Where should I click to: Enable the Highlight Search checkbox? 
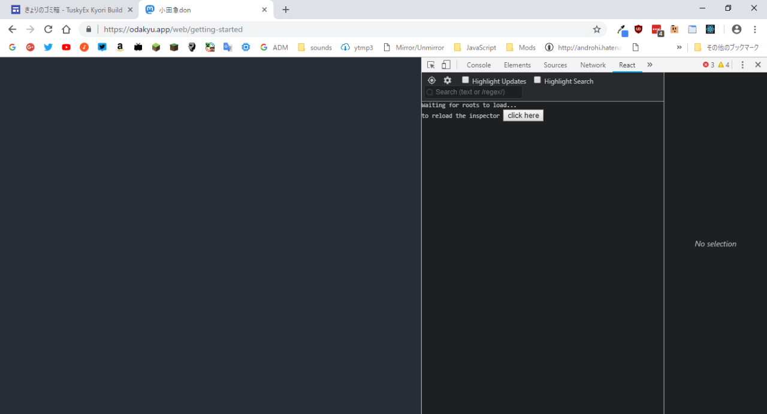537,80
